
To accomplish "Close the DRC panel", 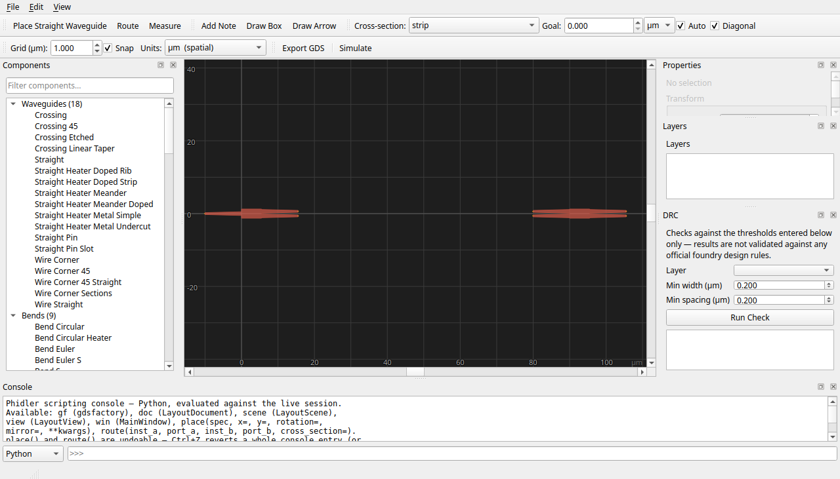I will click(x=833, y=216).
